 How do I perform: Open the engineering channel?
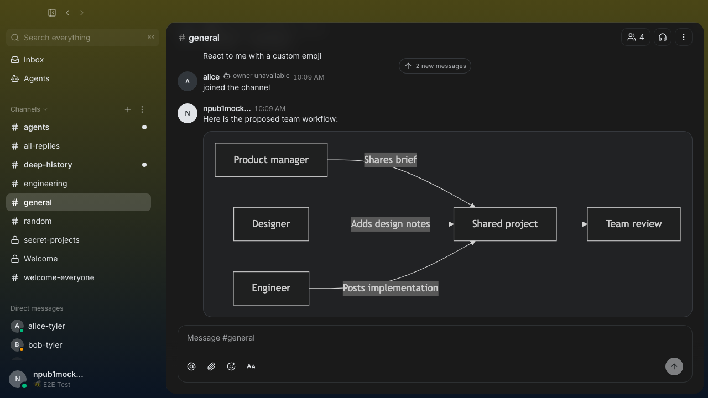(x=79, y=184)
